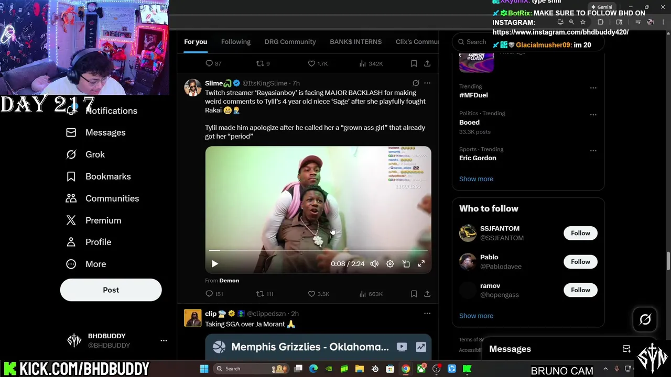Open picture-in-picture for the video
This screenshot has width=671, height=377.
coord(406,264)
